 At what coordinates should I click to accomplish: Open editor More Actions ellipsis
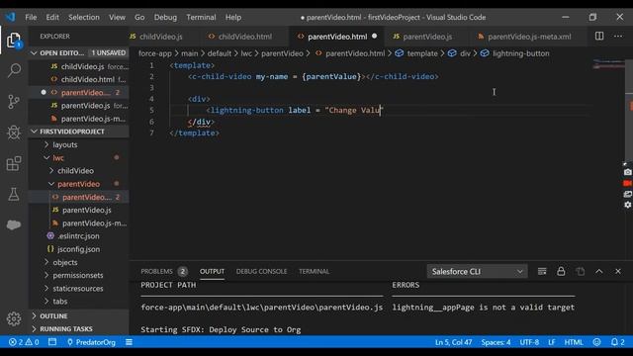618,37
